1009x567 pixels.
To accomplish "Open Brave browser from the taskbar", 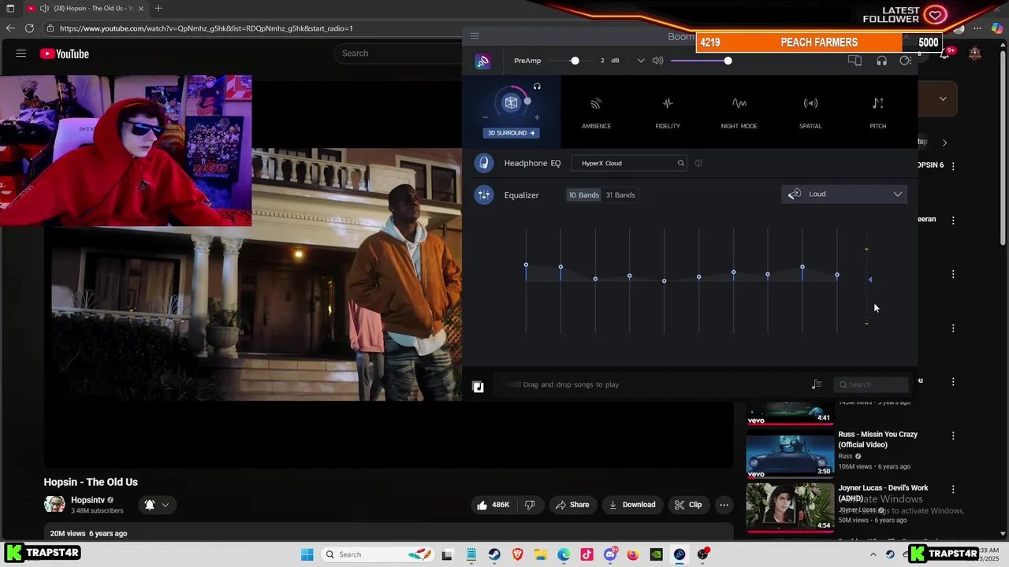I will pyautogui.click(x=517, y=554).
